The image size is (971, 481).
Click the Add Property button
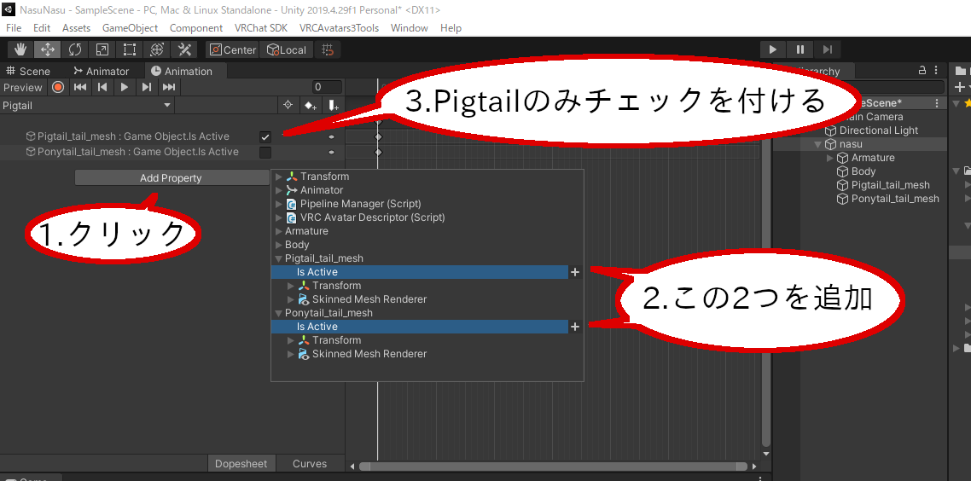click(x=171, y=178)
